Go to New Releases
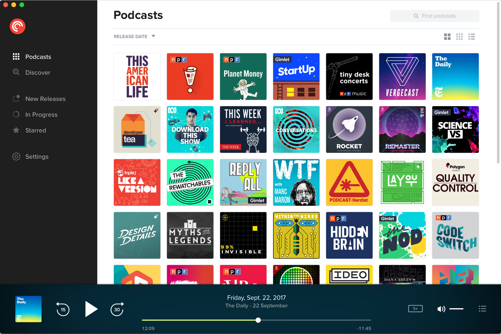The width and height of the screenshot is (501, 334). [45, 99]
